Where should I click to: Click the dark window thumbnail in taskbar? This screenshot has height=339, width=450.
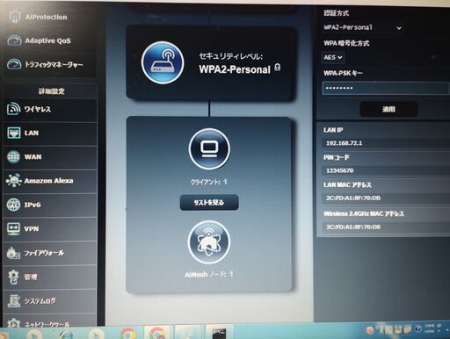(220, 332)
